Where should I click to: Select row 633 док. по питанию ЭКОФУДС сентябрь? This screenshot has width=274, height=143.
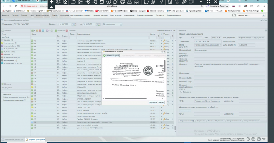[102, 128]
